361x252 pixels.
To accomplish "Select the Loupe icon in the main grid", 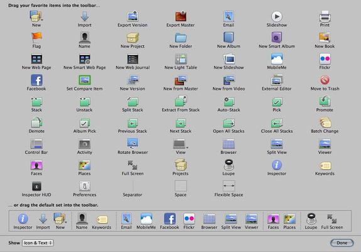I will click(x=229, y=165).
